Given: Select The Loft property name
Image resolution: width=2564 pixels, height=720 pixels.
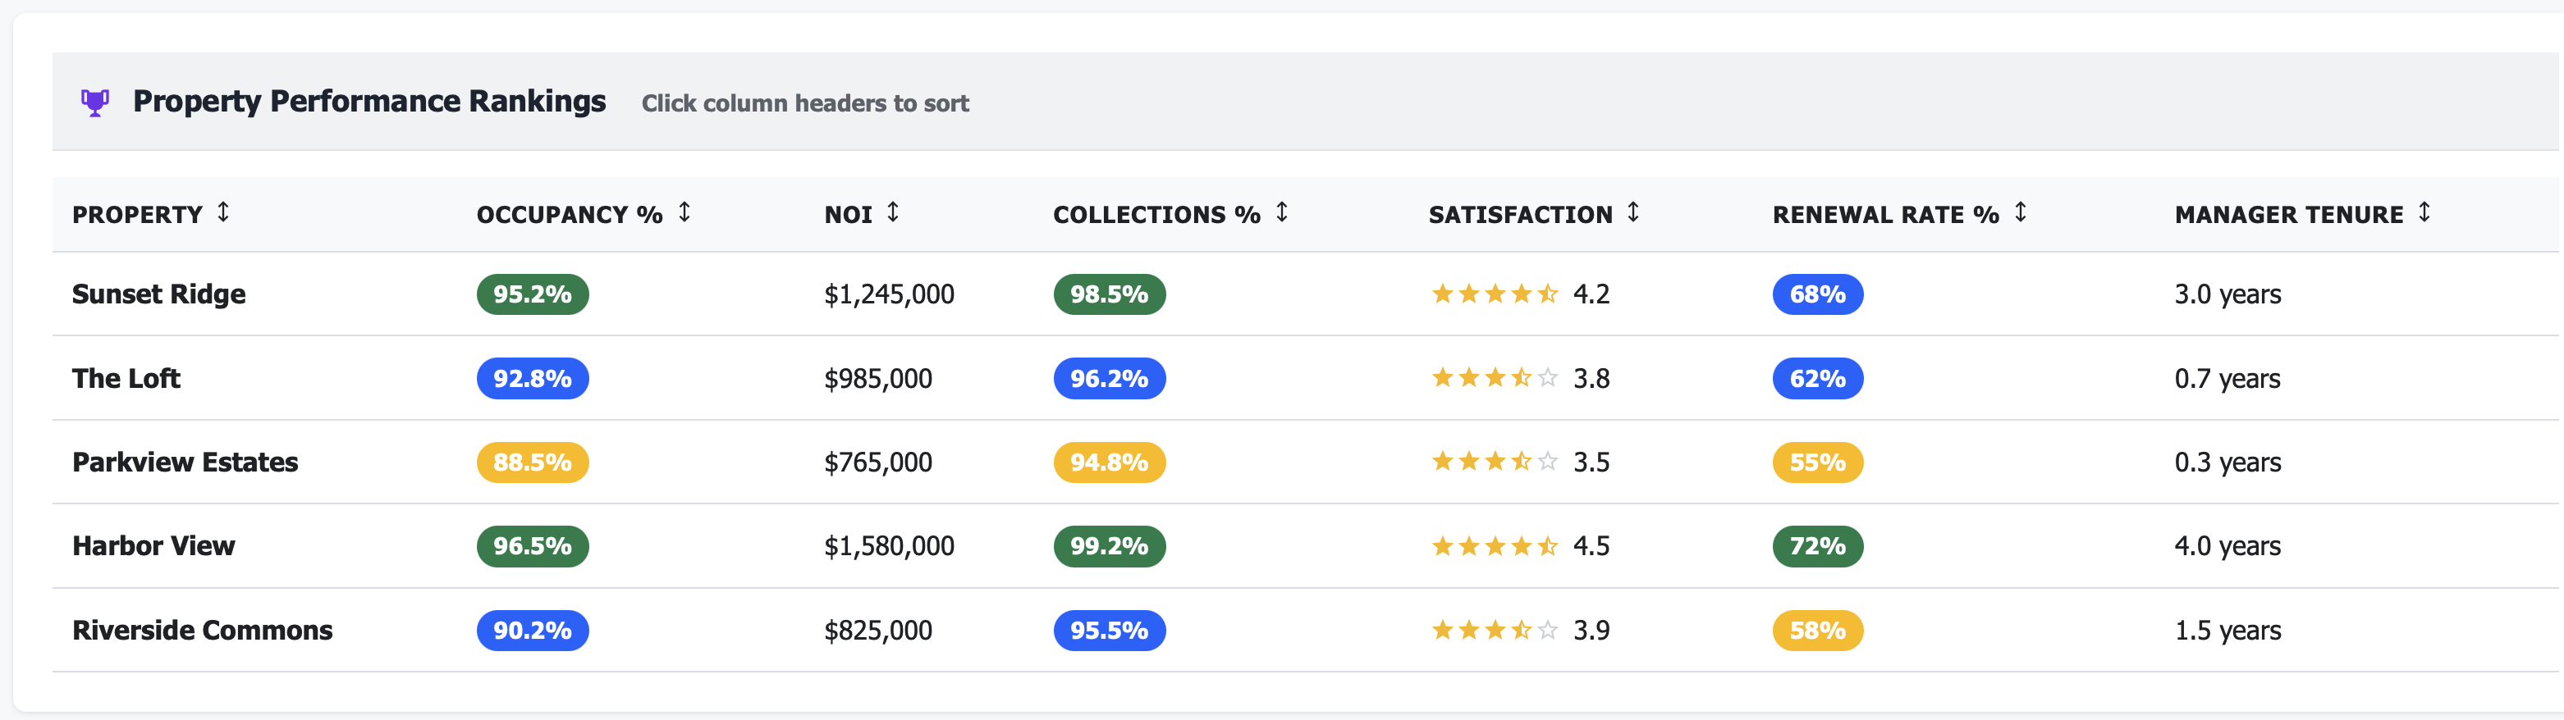Looking at the screenshot, I should [x=126, y=379].
